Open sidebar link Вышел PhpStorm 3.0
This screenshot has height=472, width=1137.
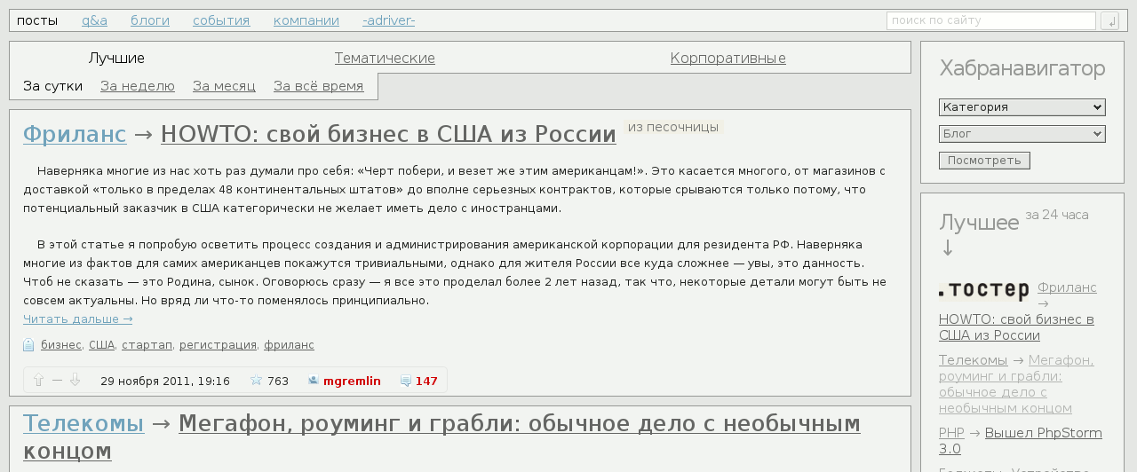pos(1021,441)
